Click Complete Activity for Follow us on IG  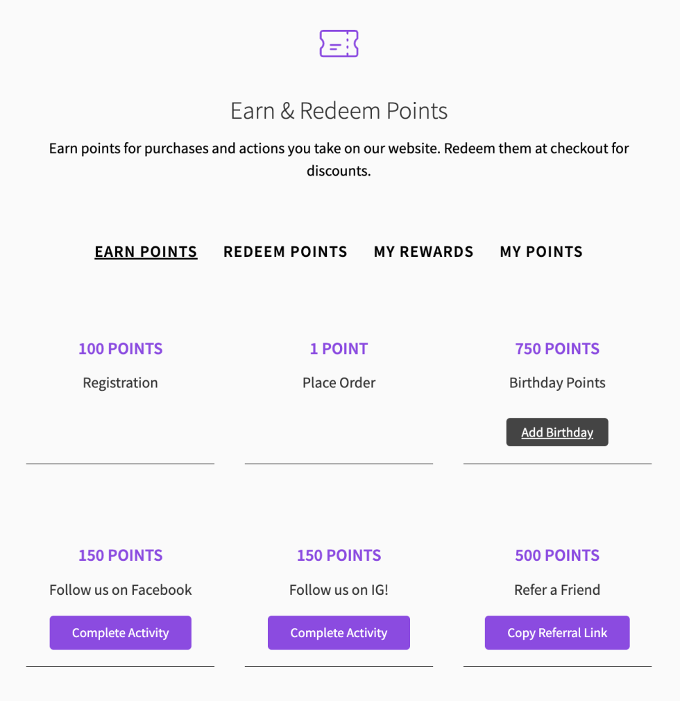339,633
